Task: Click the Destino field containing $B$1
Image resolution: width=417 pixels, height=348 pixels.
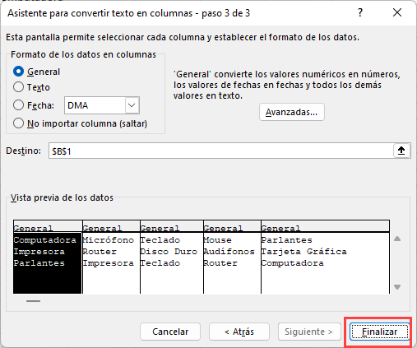Action: click(x=220, y=151)
